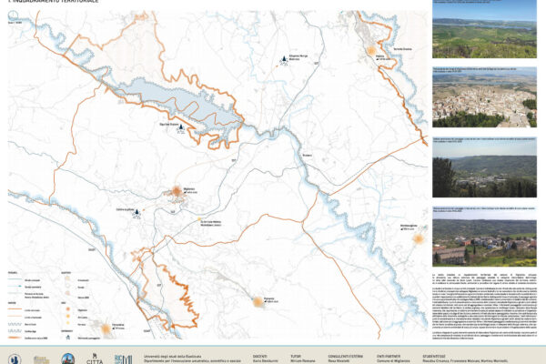This screenshot has height=364, width=546.
Task: Click the viewpoint icon at Murgia Materana
Action: point(284,61)
